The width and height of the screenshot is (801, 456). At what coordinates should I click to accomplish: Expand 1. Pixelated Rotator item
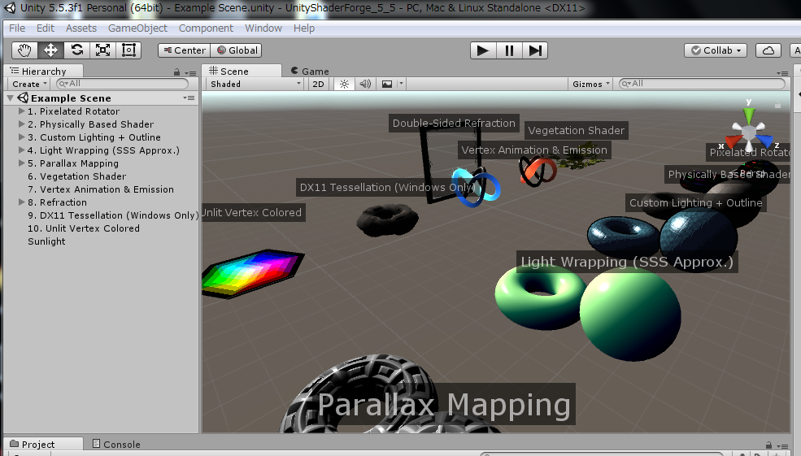tap(21, 111)
